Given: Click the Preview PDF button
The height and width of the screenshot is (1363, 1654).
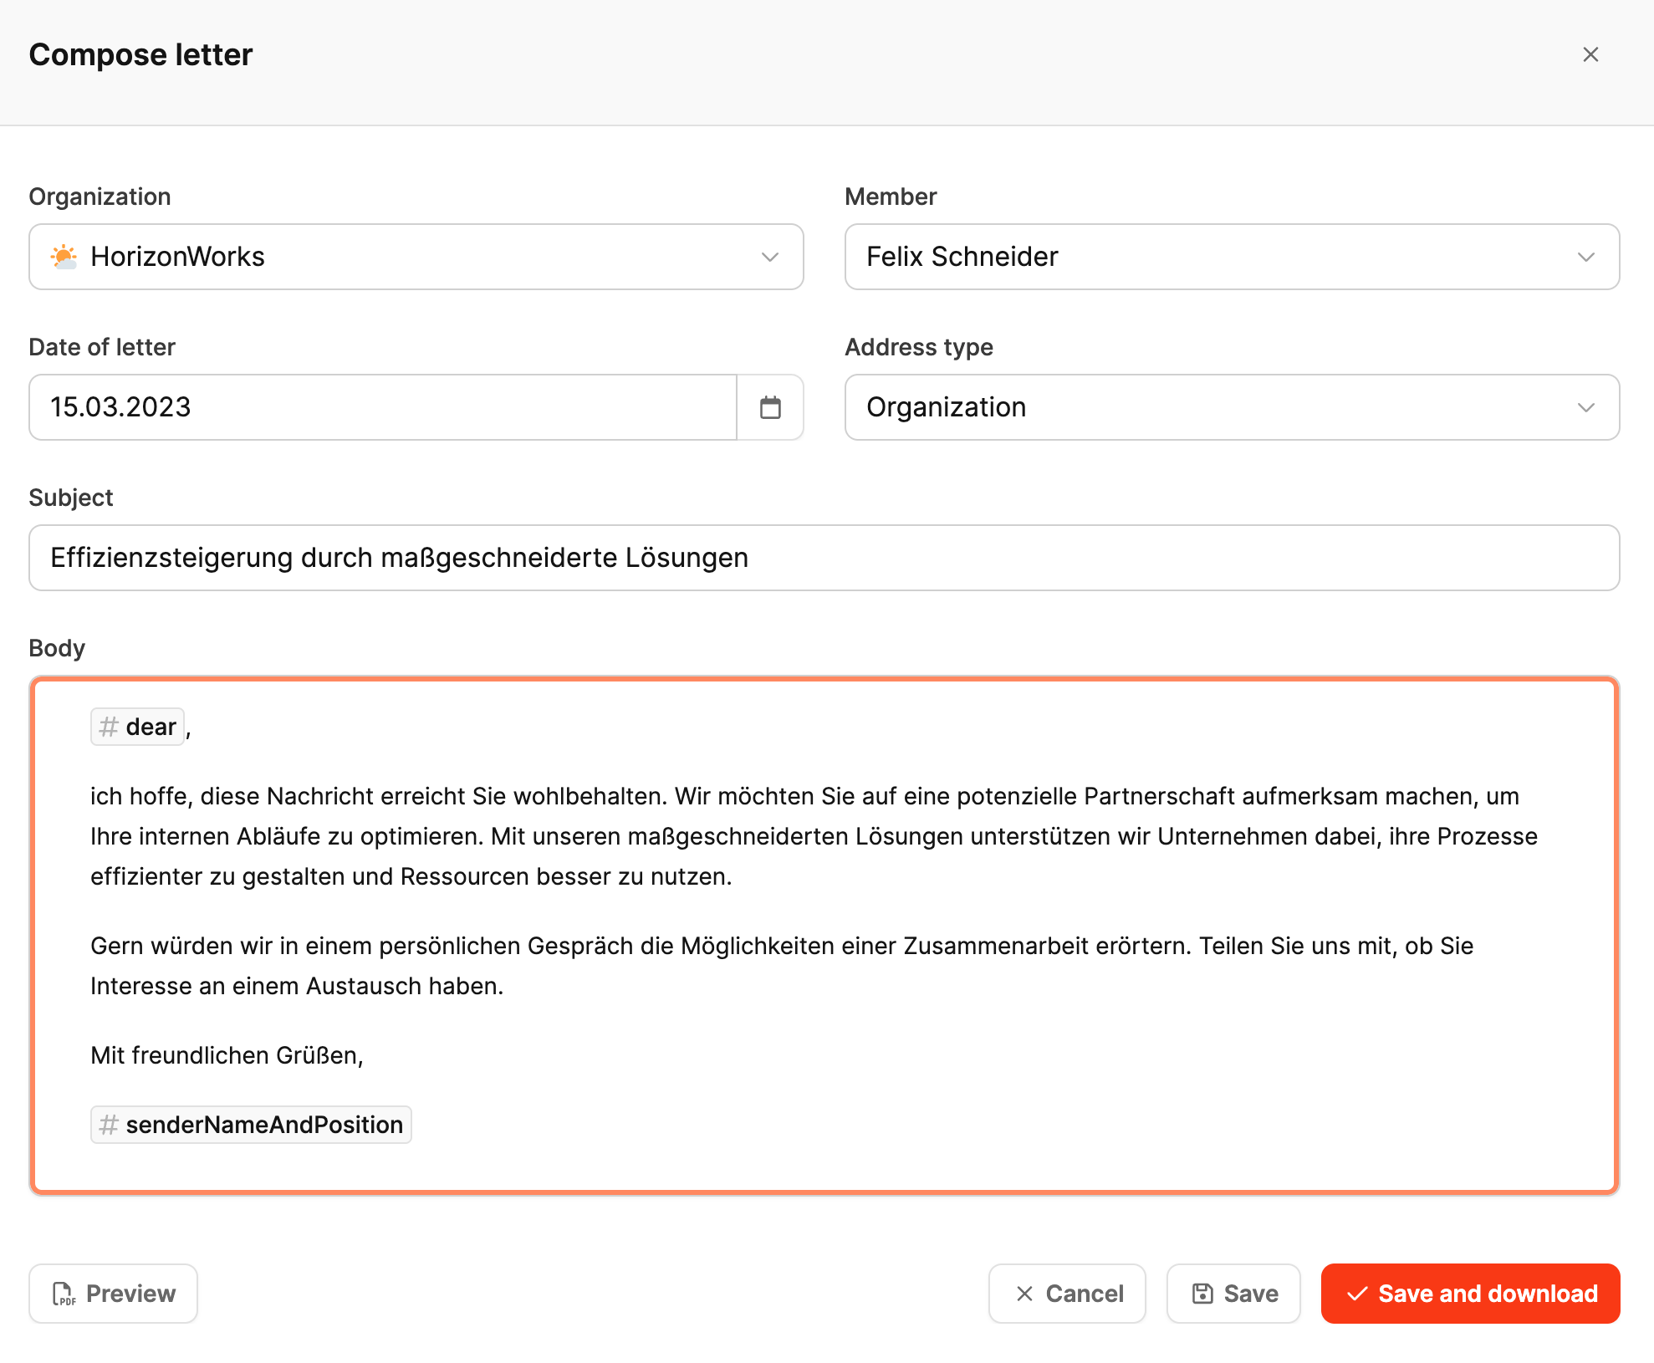Looking at the screenshot, I should point(113,1294).
